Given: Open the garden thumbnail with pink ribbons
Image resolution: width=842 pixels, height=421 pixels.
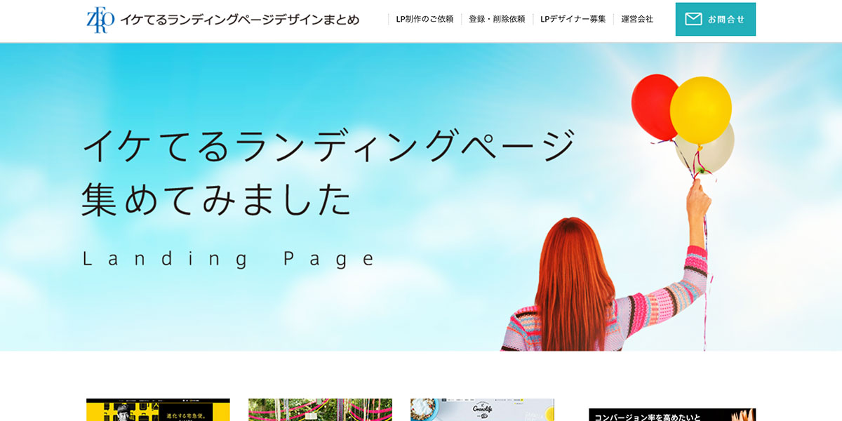Looking at the screenshot, I should [320, 410].
